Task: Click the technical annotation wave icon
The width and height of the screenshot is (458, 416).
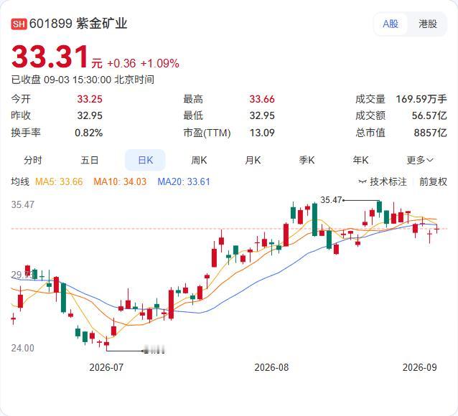Action: pos(363,182)
